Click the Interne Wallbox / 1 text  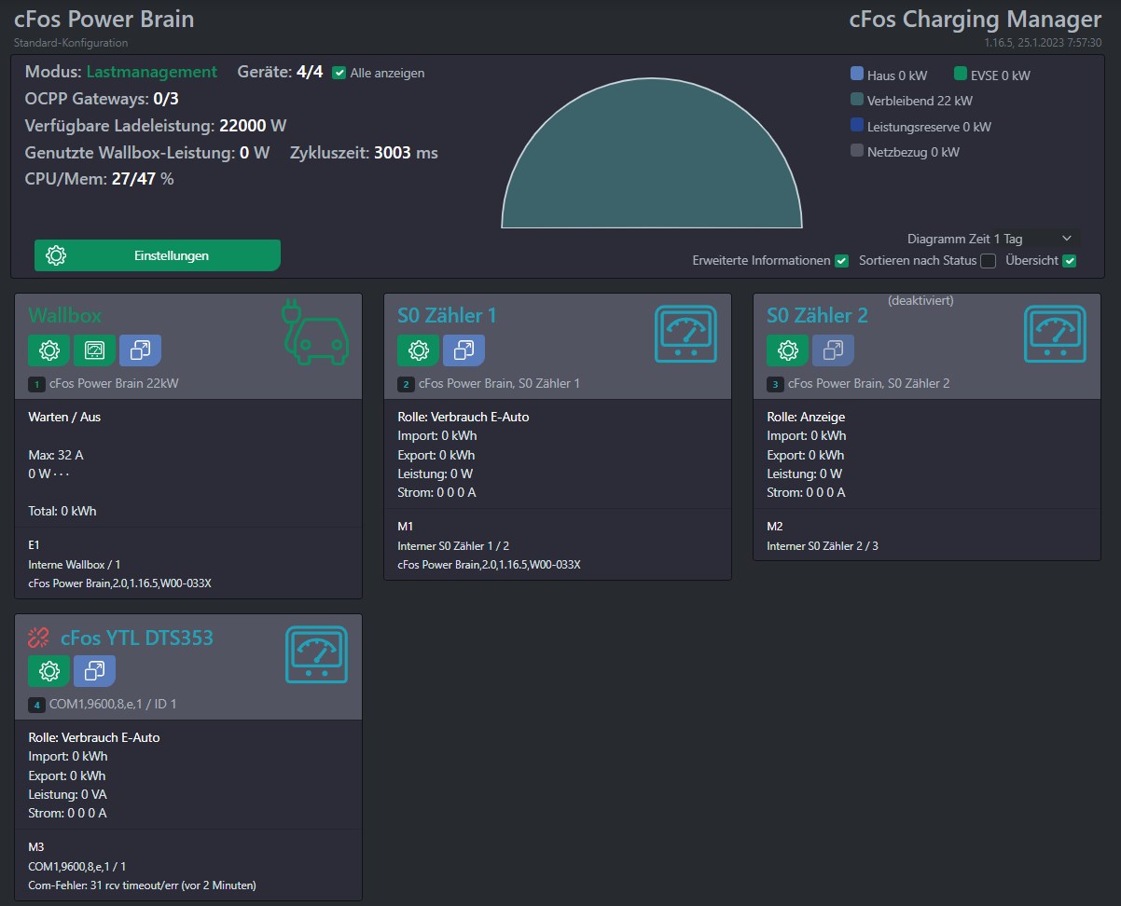pyautogui.click(x=75, y=565)
